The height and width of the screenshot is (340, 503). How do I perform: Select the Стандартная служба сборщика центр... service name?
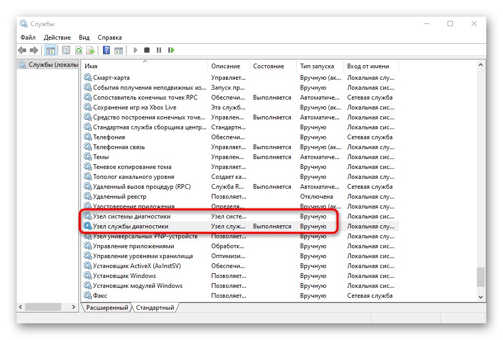[x=150, y=127]
